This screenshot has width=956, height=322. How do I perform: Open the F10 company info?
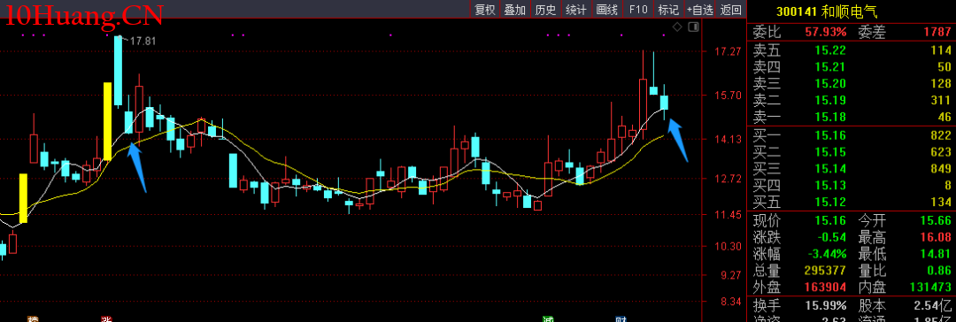pos(638,10)
